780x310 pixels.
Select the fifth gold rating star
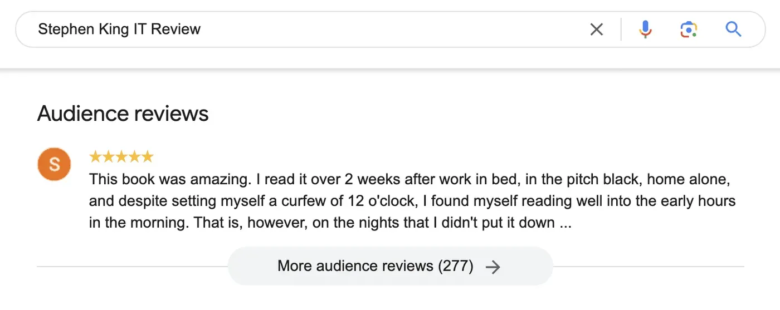coord(147,156)
